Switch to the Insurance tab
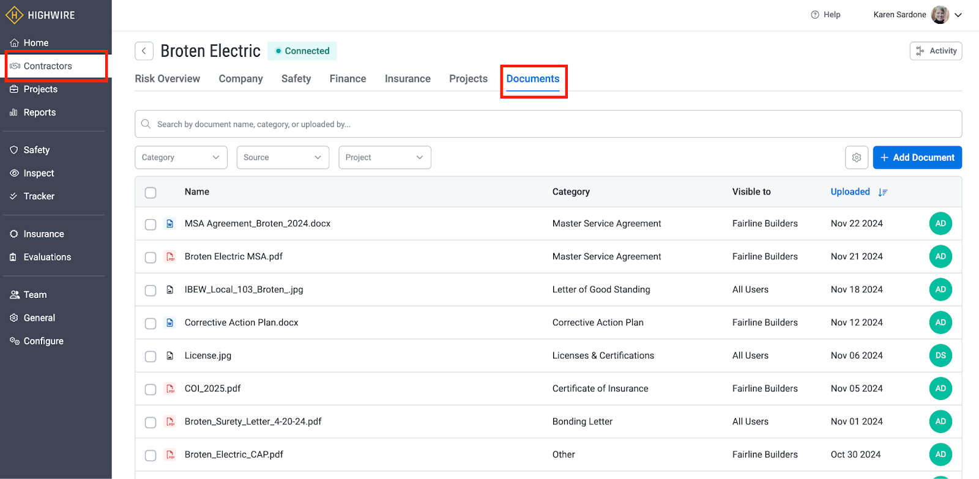This screenshot has height=479, width=979. (408, 79)
